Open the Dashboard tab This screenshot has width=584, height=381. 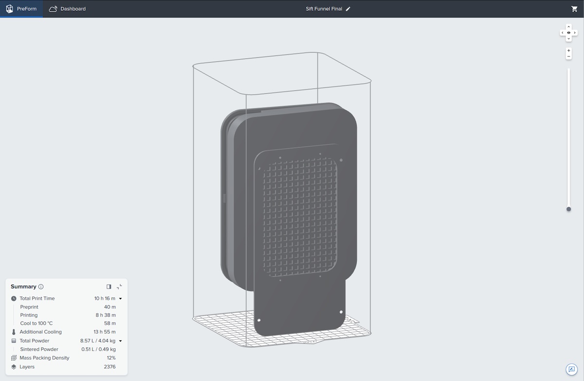pos(68,8)
